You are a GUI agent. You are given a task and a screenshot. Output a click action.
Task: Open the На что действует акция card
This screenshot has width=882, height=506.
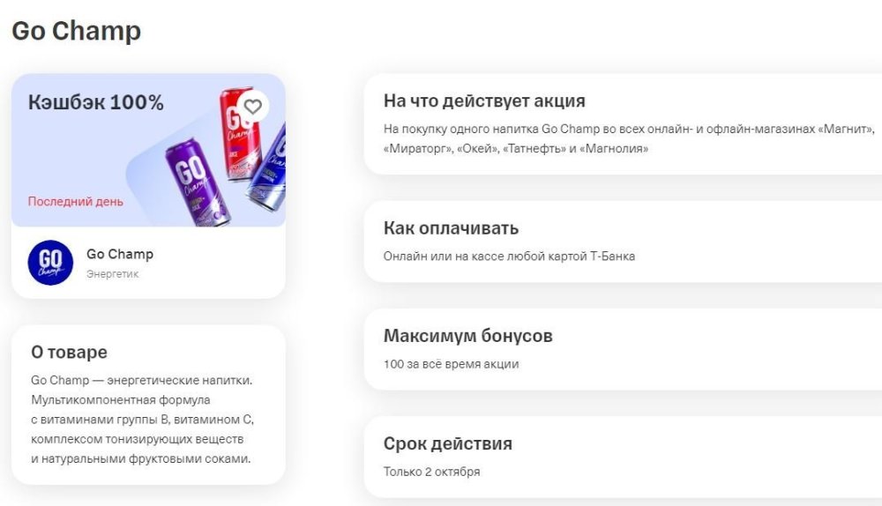point(623,124)
